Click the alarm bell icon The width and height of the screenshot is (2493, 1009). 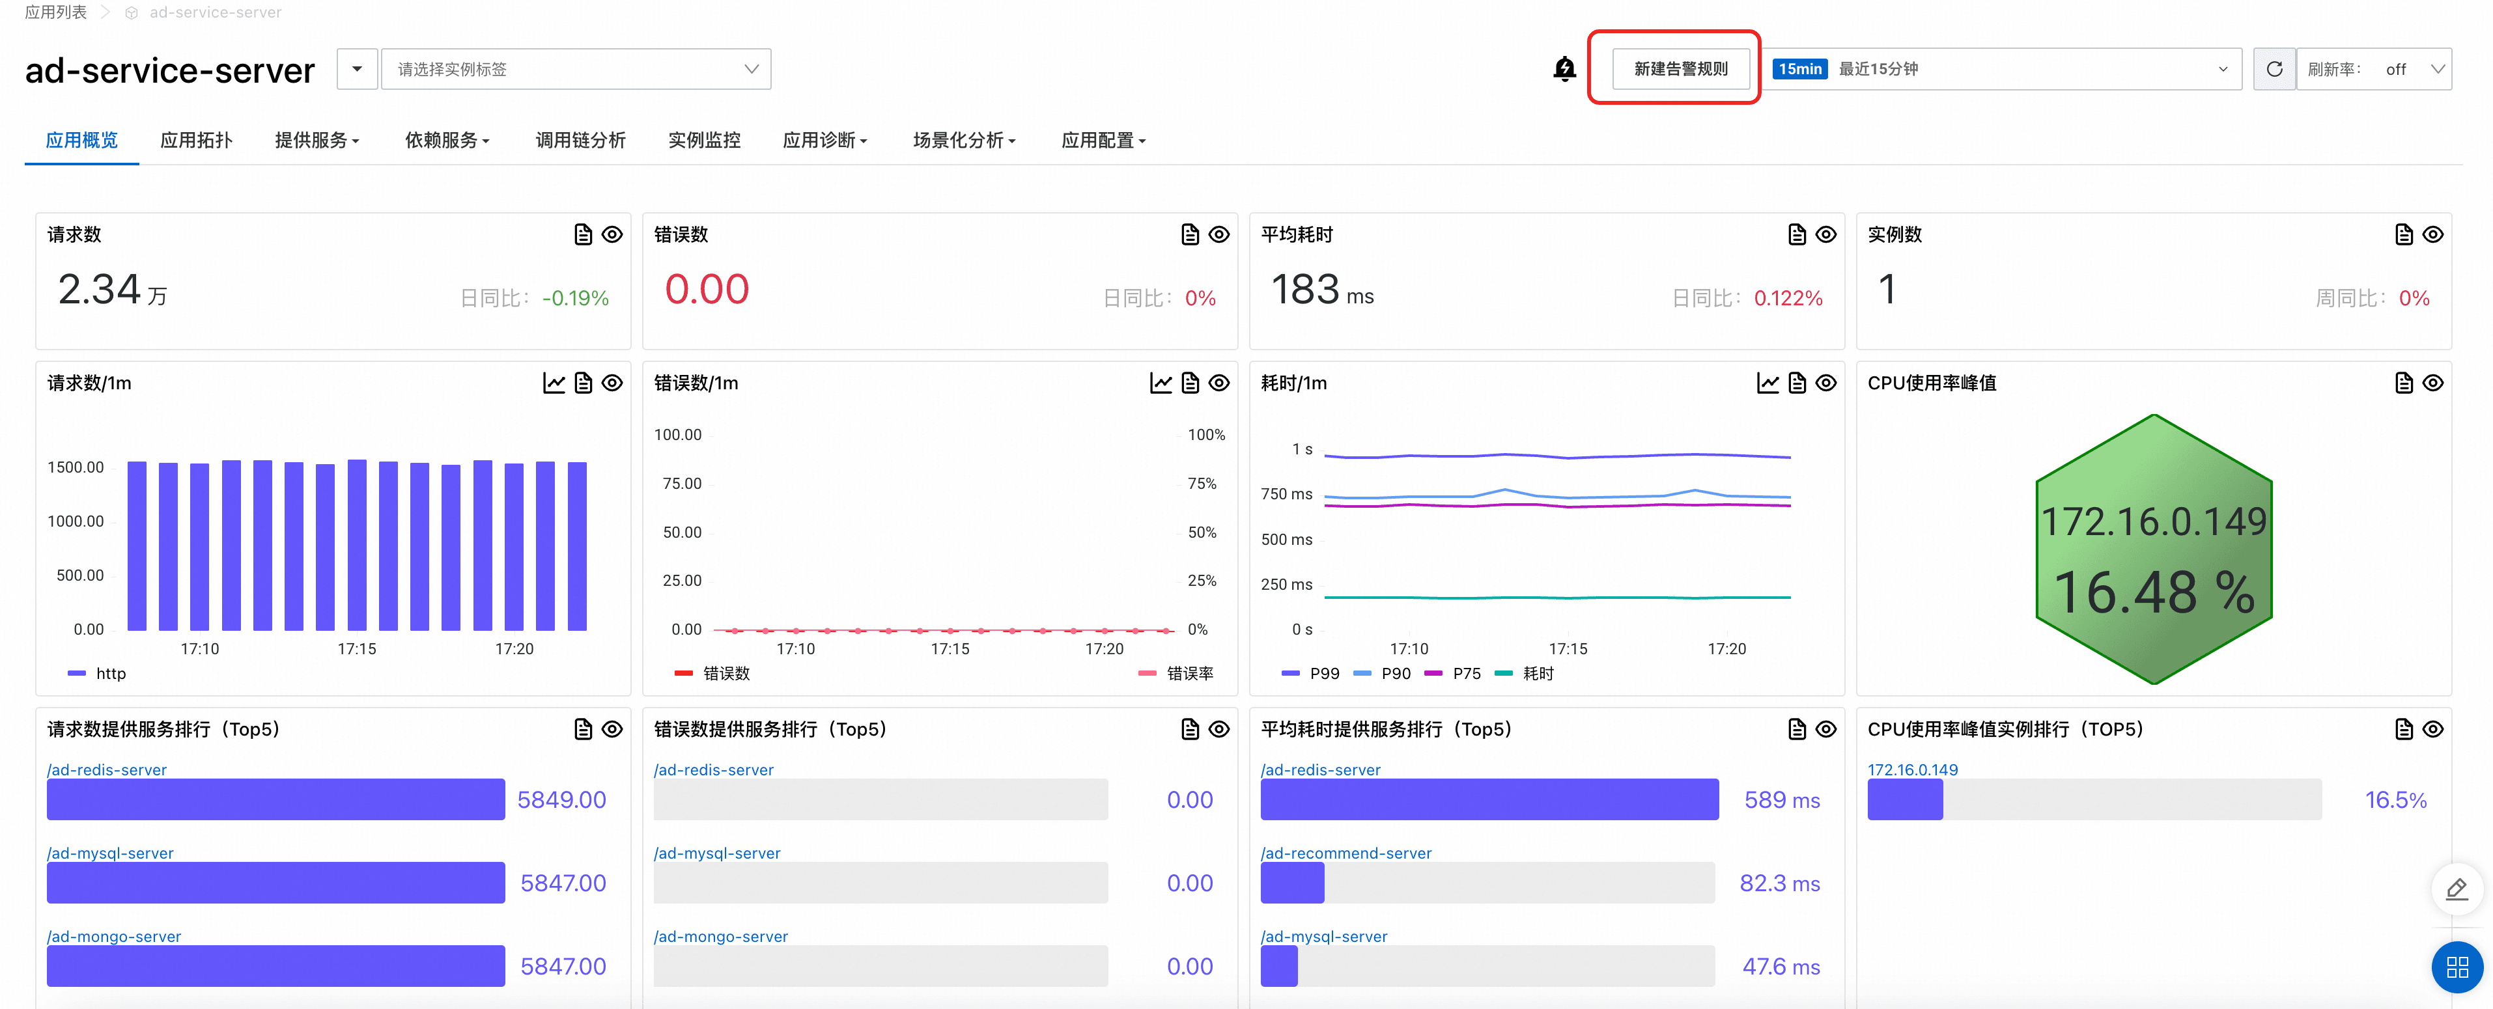click(x=1564, y=69)
